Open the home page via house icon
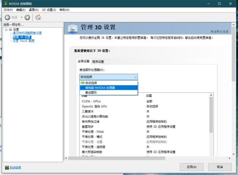 click(38, 17)
